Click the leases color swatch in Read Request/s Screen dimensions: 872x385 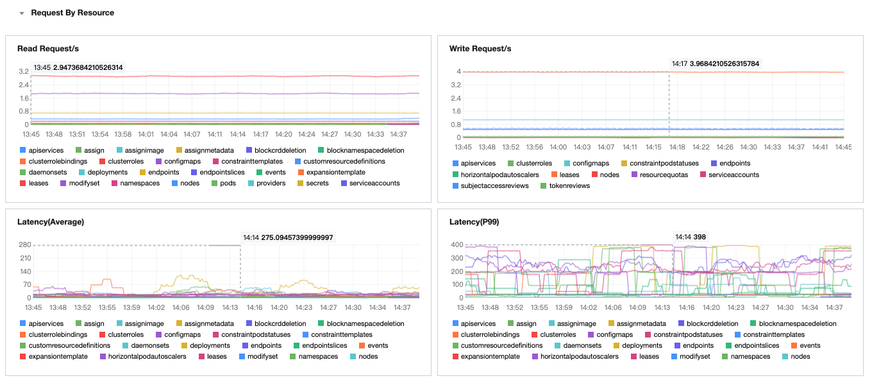coord(23,184)
